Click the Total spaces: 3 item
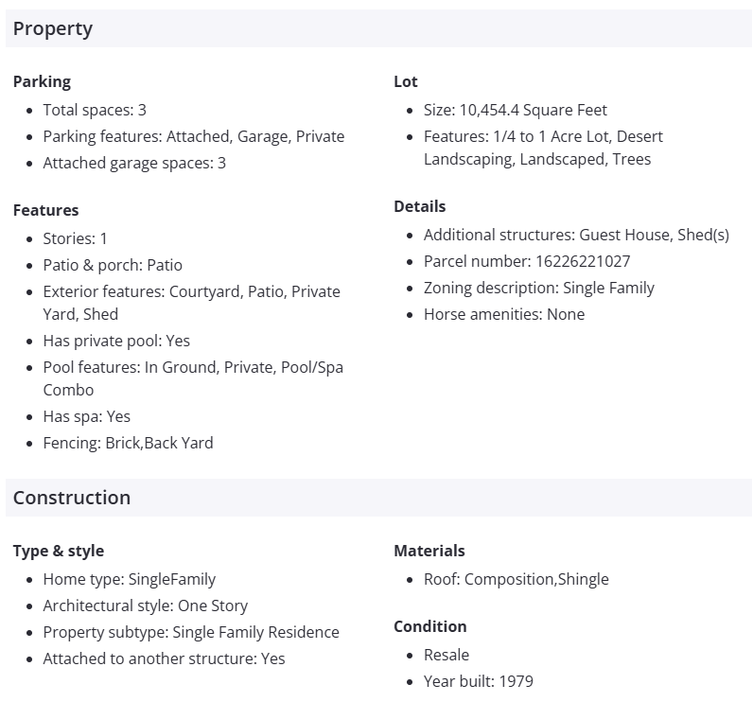The image size is (753, 702). click(x=95, y=110)
